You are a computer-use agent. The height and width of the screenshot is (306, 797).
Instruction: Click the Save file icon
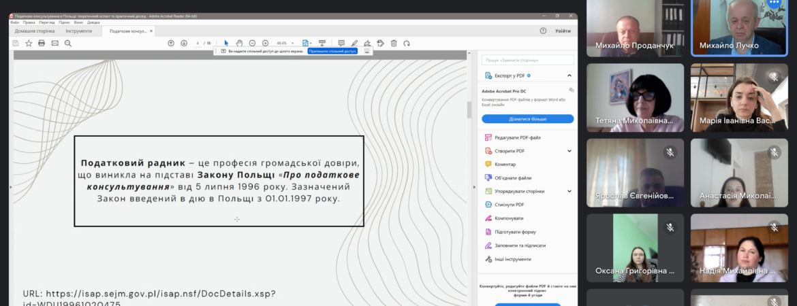pos(16,43)
